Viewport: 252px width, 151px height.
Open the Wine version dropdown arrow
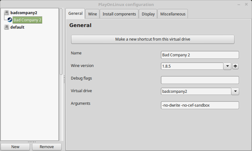tap(227, 66)
